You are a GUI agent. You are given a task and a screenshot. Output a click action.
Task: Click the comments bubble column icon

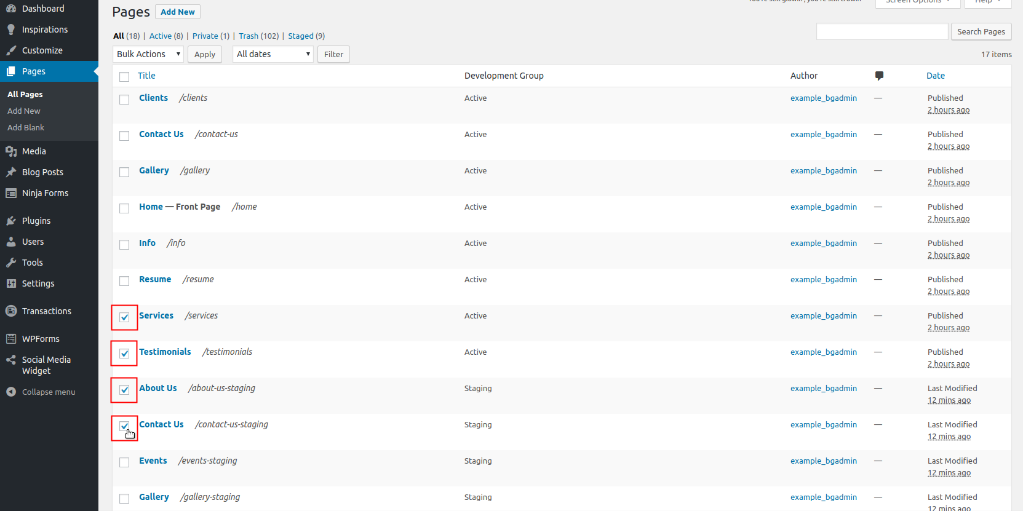point(879,76)
